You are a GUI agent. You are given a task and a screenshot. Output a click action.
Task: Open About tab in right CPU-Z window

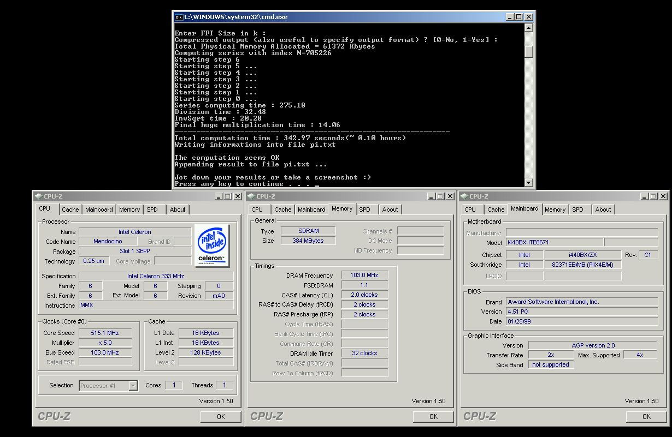(603, 209)
